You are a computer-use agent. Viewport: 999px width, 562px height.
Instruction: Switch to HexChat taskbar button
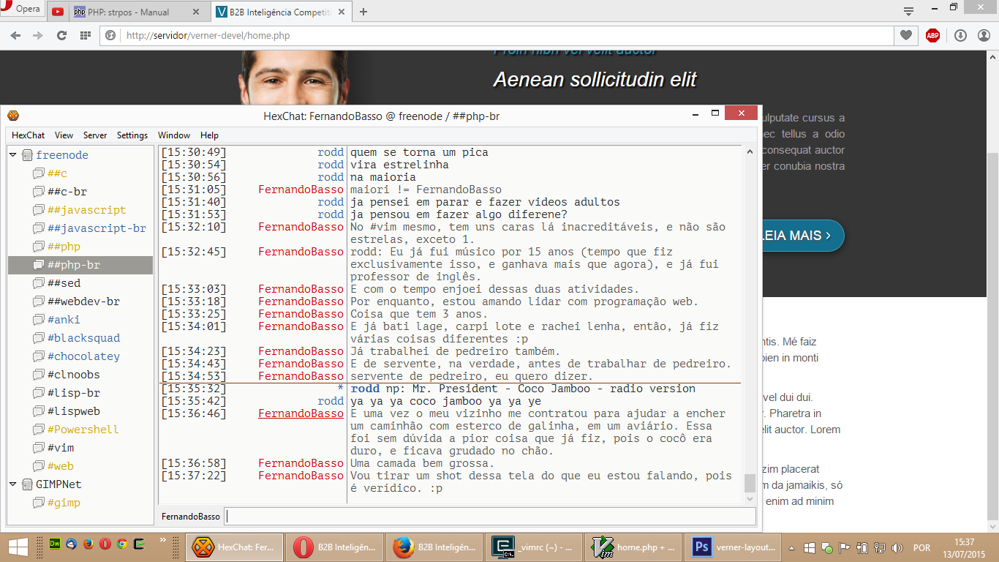[x=234, y=547]
